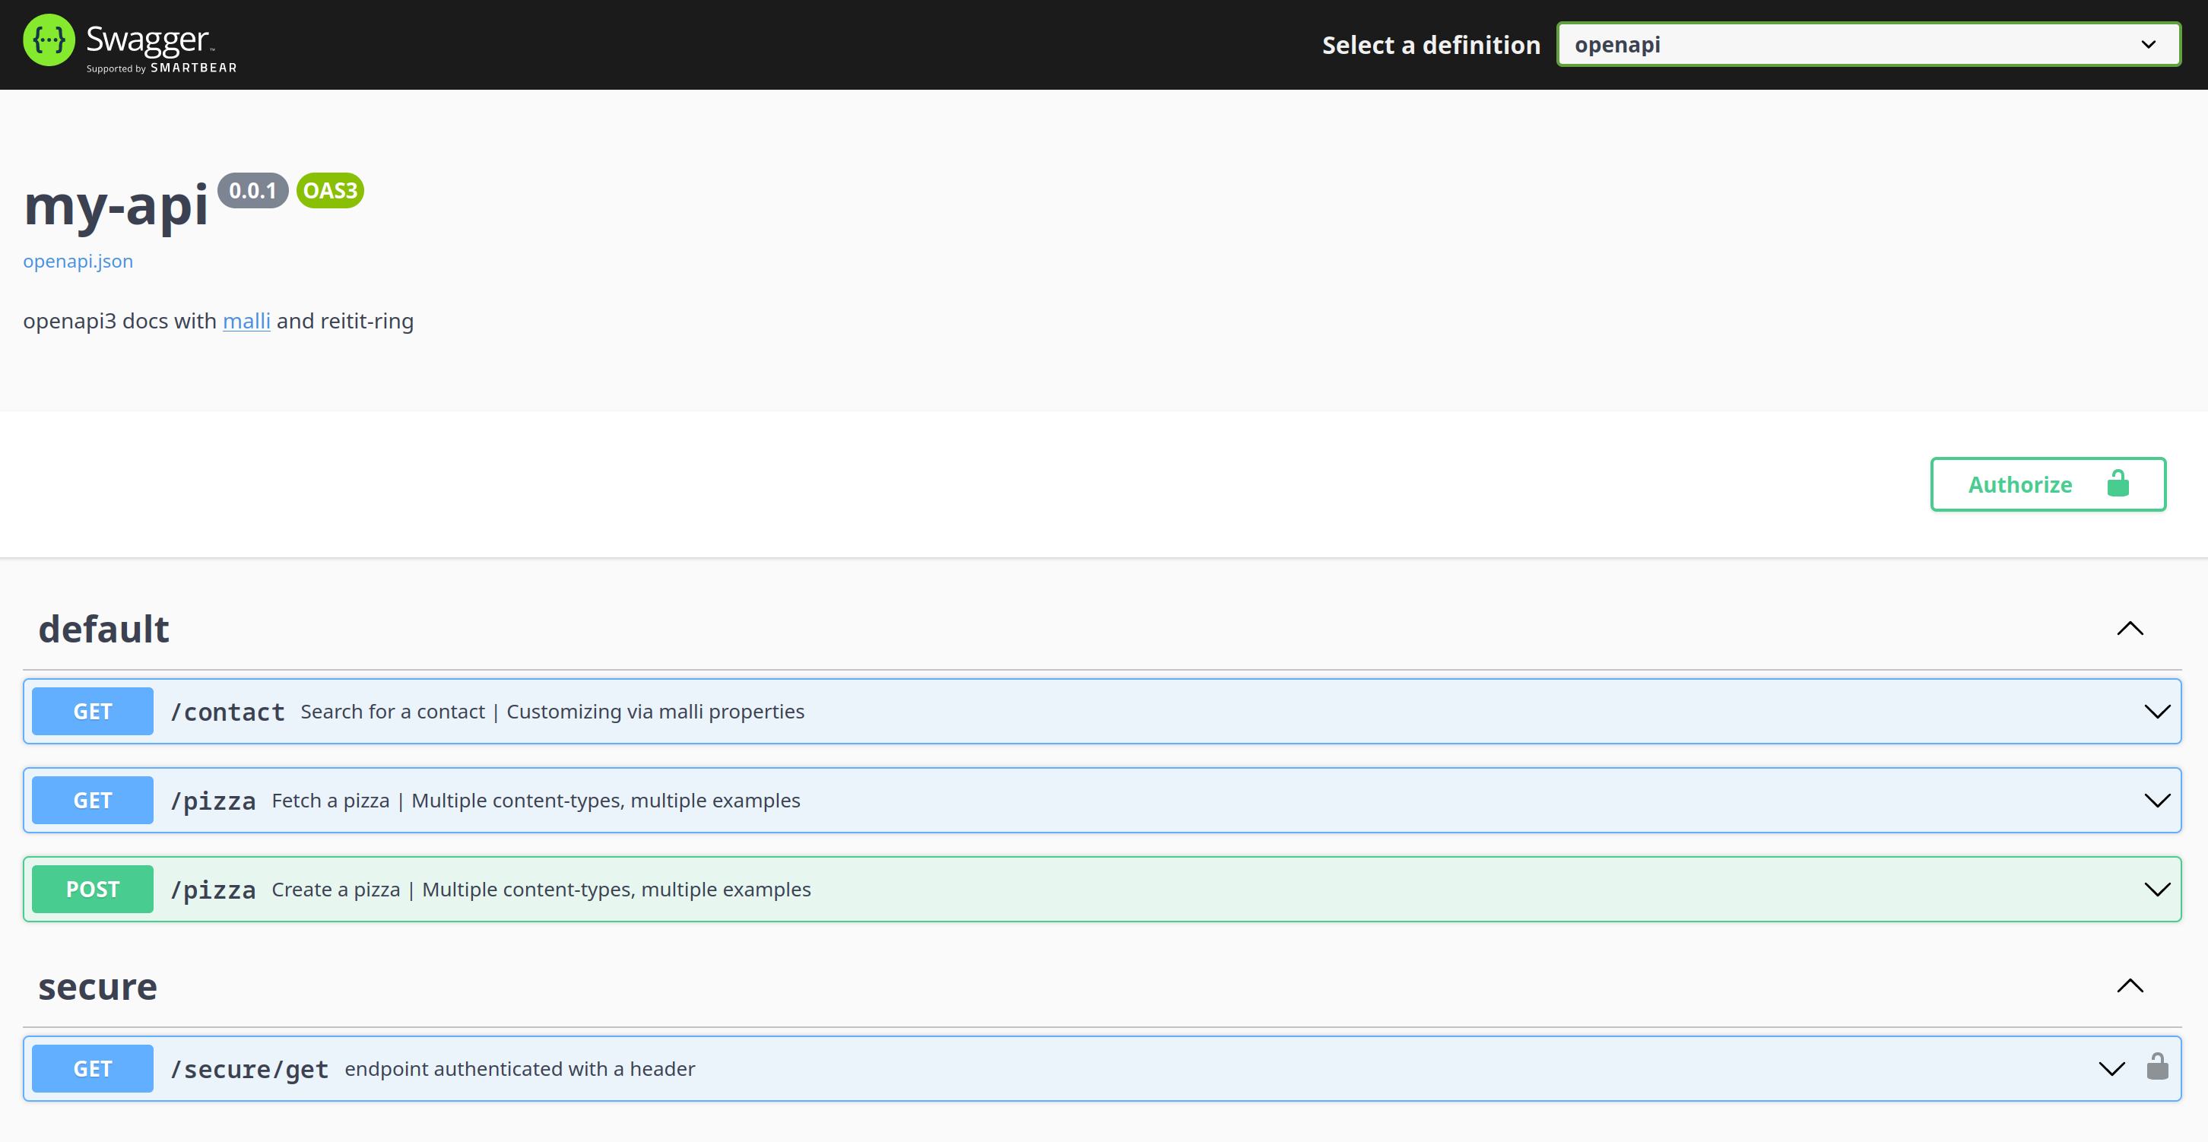The height and width of the screenshot is (1142, 2208).
Task: Click the POST method badge for /pizza
Action: pyautogui.click(x=93, y=889)
